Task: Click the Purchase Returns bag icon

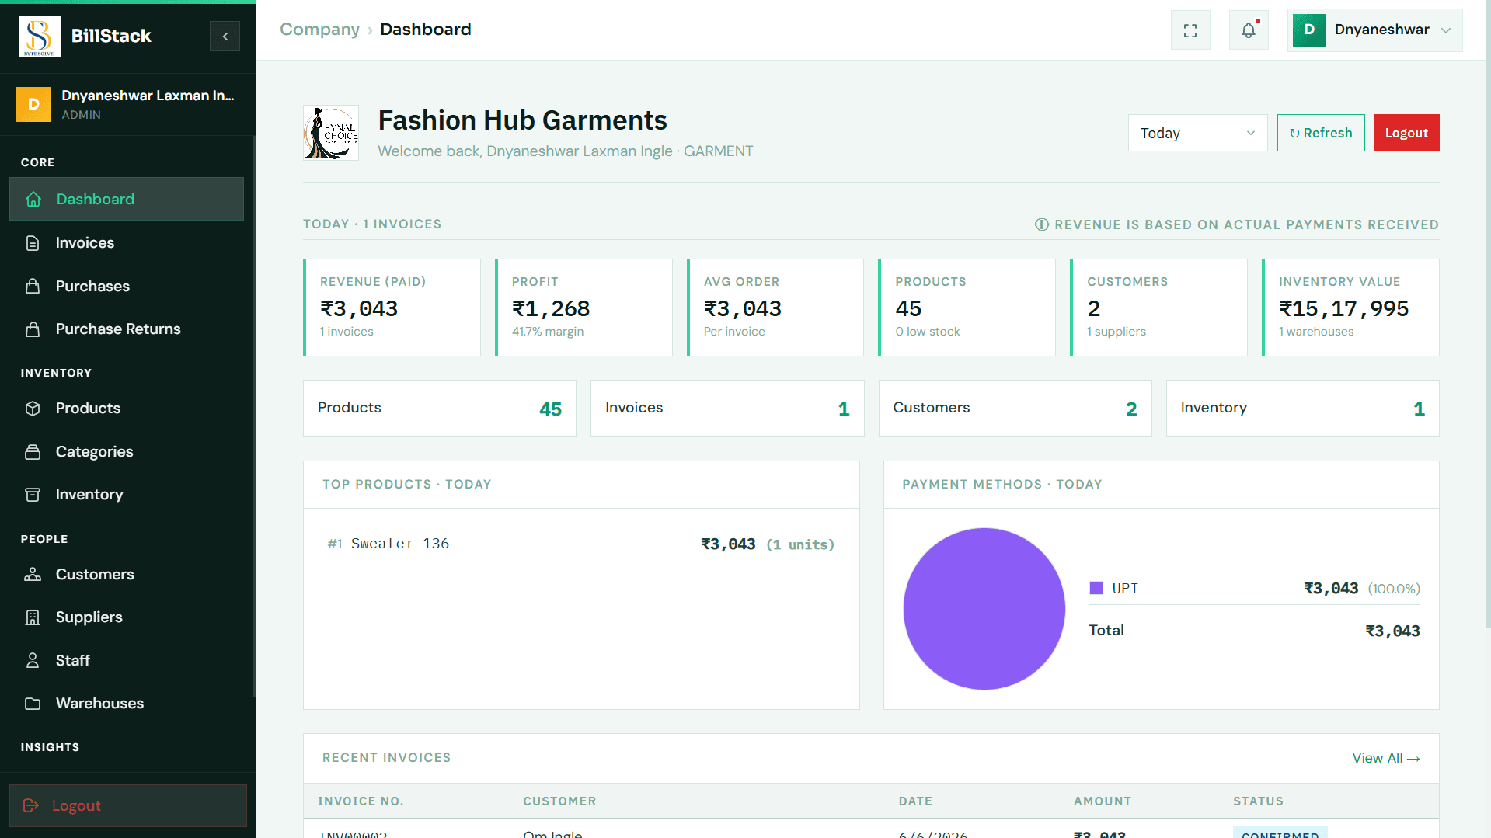Action: tap(33, 329)
